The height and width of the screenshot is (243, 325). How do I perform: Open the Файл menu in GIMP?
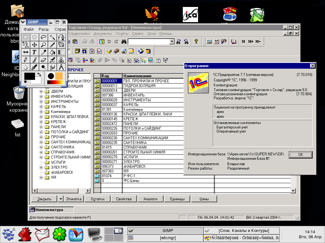tap(29, 29)
